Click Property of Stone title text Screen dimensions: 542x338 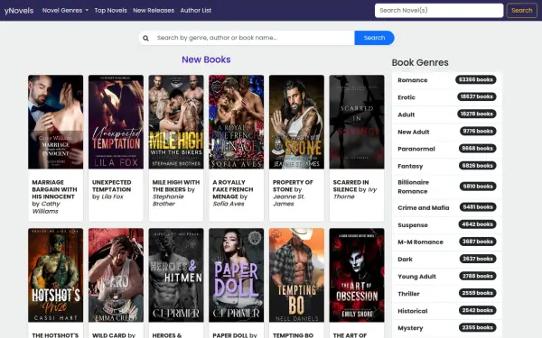coord(293,186)
